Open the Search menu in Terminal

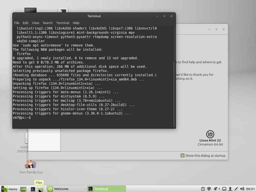pyautogui.click(x=47, y=23)
